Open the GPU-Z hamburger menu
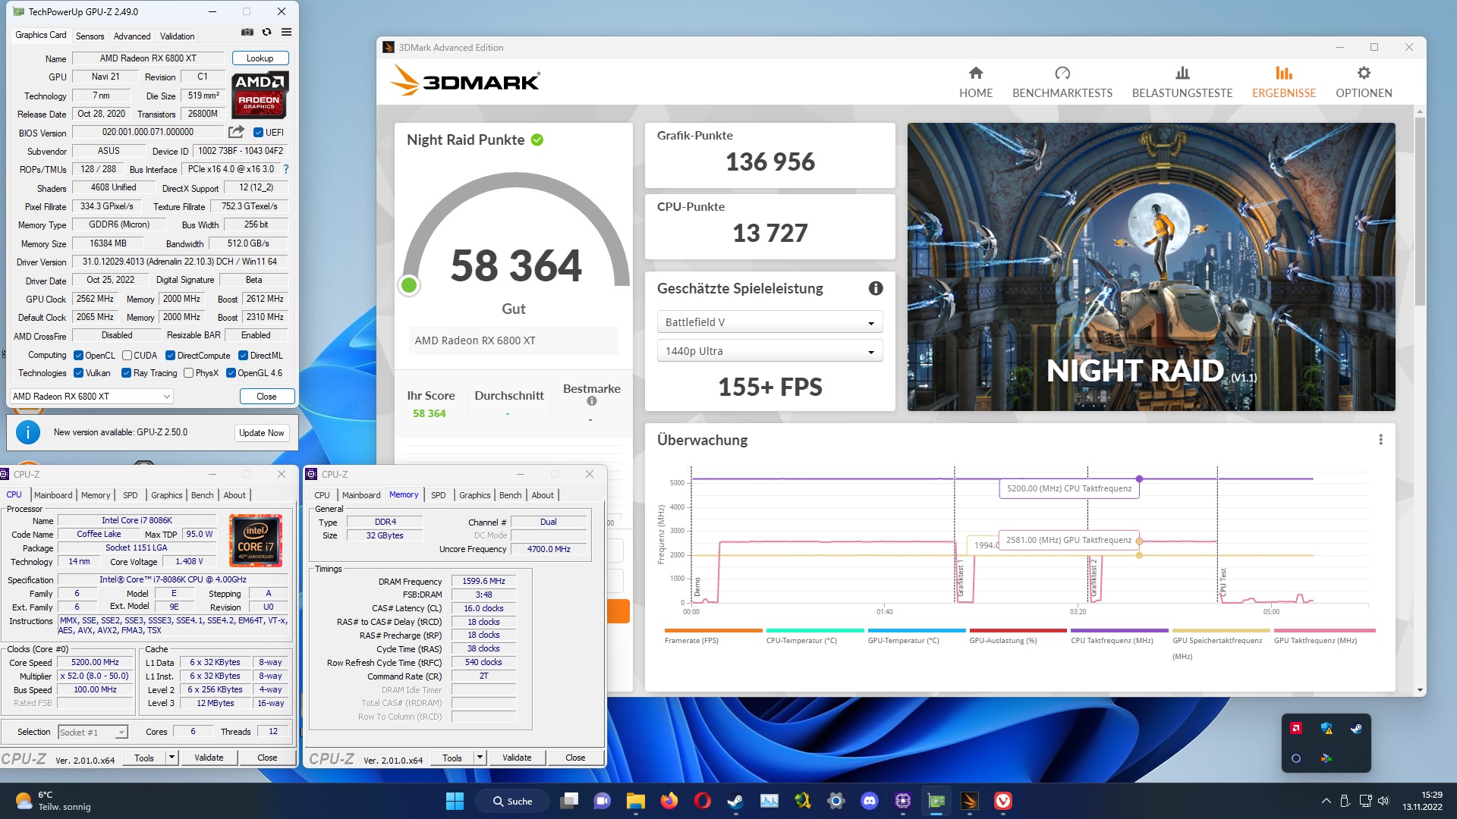 (286, 32)
